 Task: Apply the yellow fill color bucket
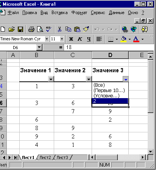123,39
